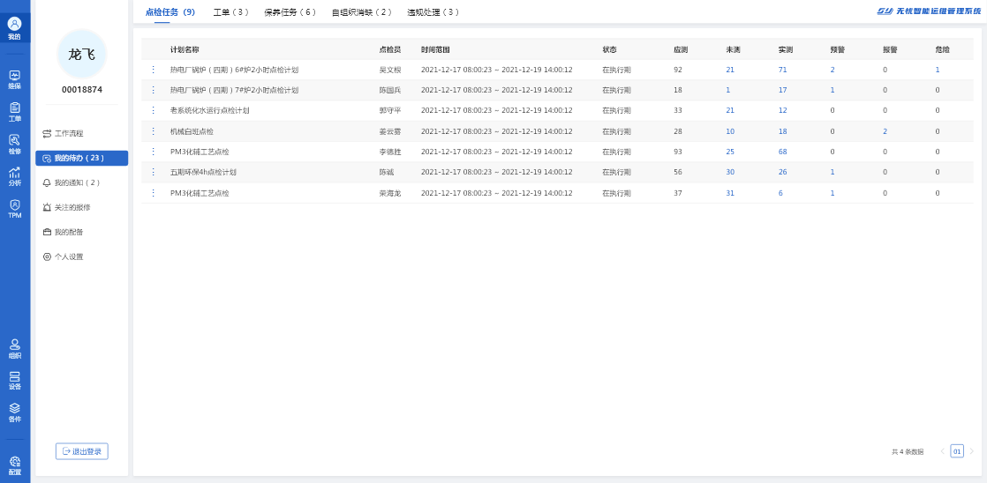This screenshot has width=987, height=483.
Task: Click the 龙飞 user avatar
Action: pos(81,54)
